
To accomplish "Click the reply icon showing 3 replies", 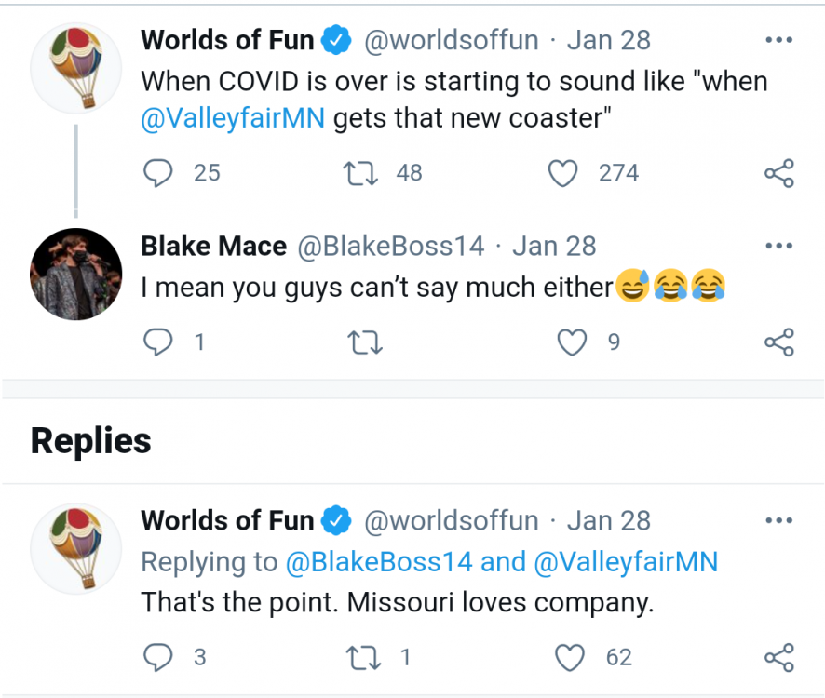I will 158,657.
